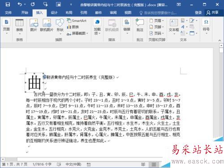This screenshot has height=168, width=224.
Task: Insert Date and Time icon
Action: (192, 27)
